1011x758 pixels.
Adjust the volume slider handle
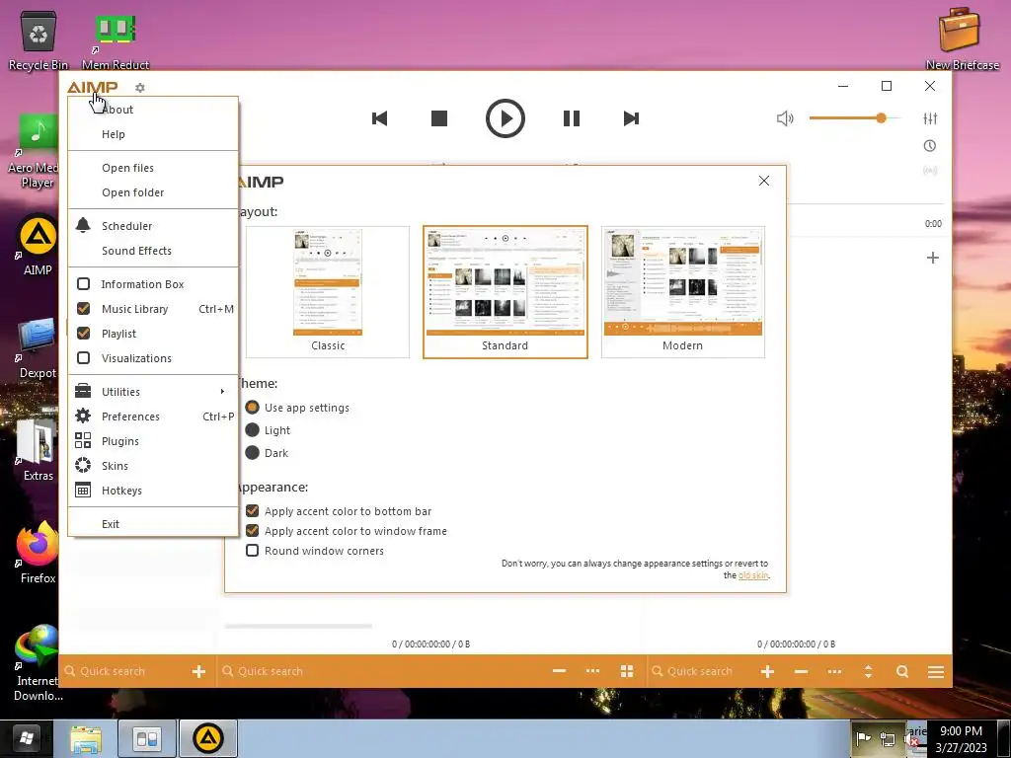pyautogui.click(x=881, y=118)
